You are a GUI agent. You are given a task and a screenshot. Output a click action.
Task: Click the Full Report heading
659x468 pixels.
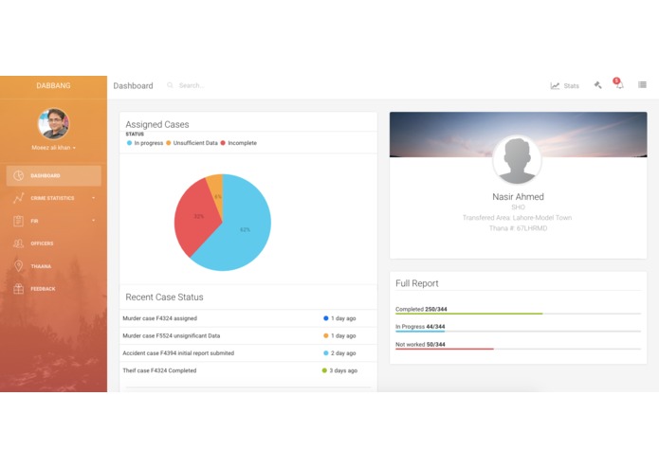[x=416, y=283]
